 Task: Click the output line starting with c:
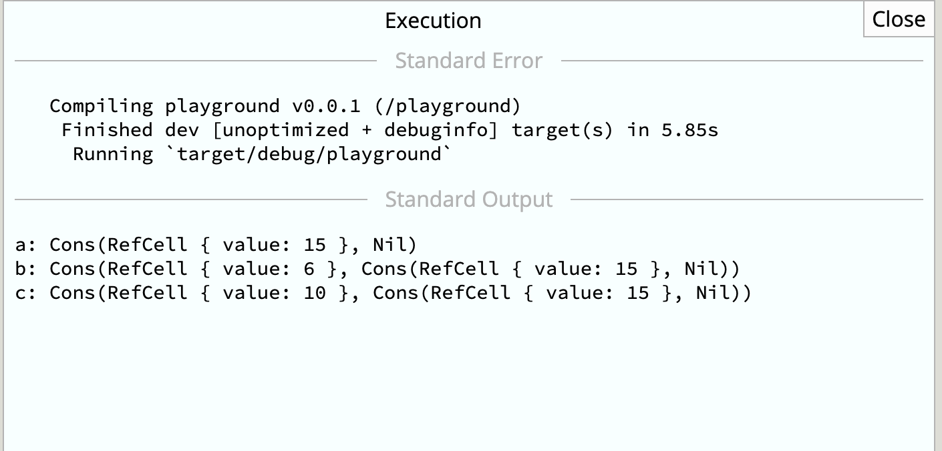[383, 293]
